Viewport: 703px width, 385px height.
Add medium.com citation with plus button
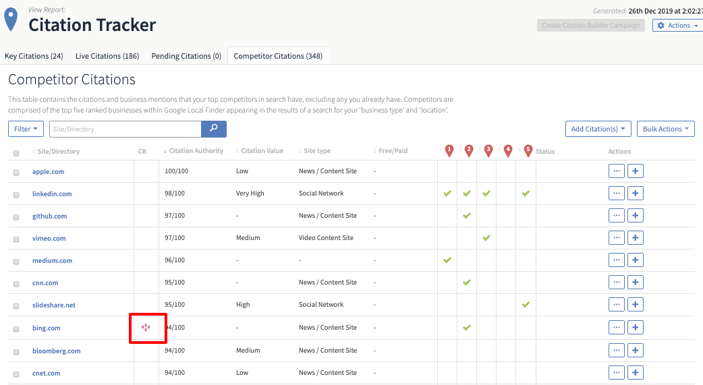(636, 260)
